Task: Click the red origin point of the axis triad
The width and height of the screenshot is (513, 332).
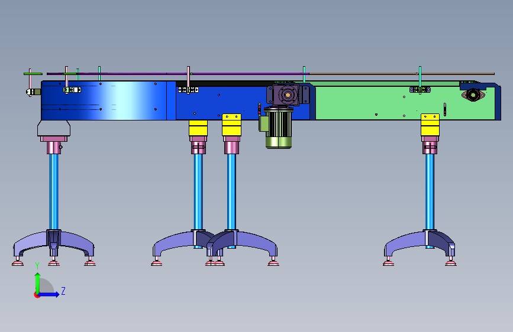Action: [37, 295]
